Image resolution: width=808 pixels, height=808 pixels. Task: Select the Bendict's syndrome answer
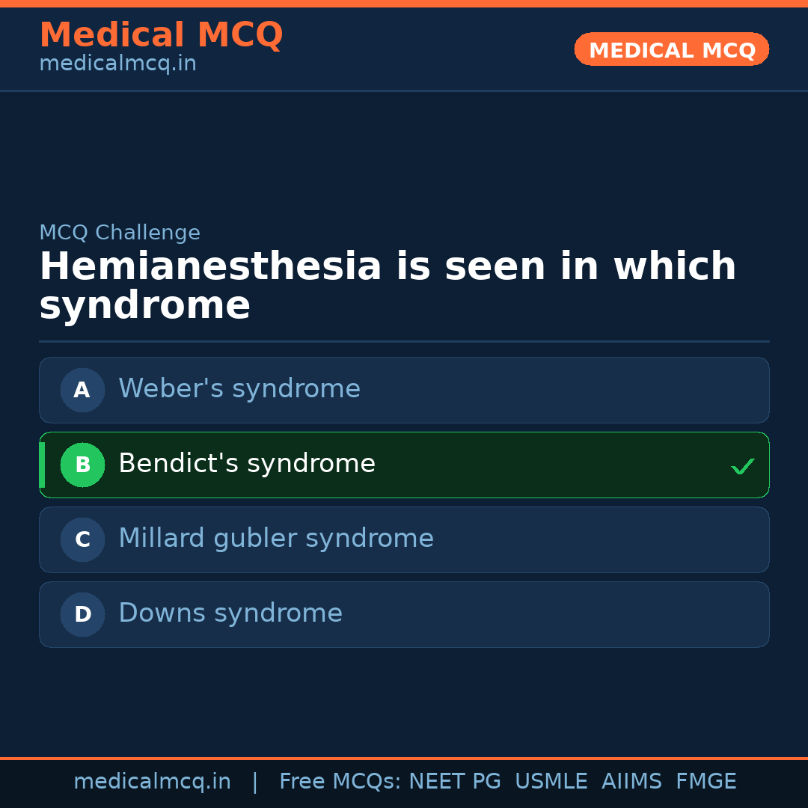point(247,464)
